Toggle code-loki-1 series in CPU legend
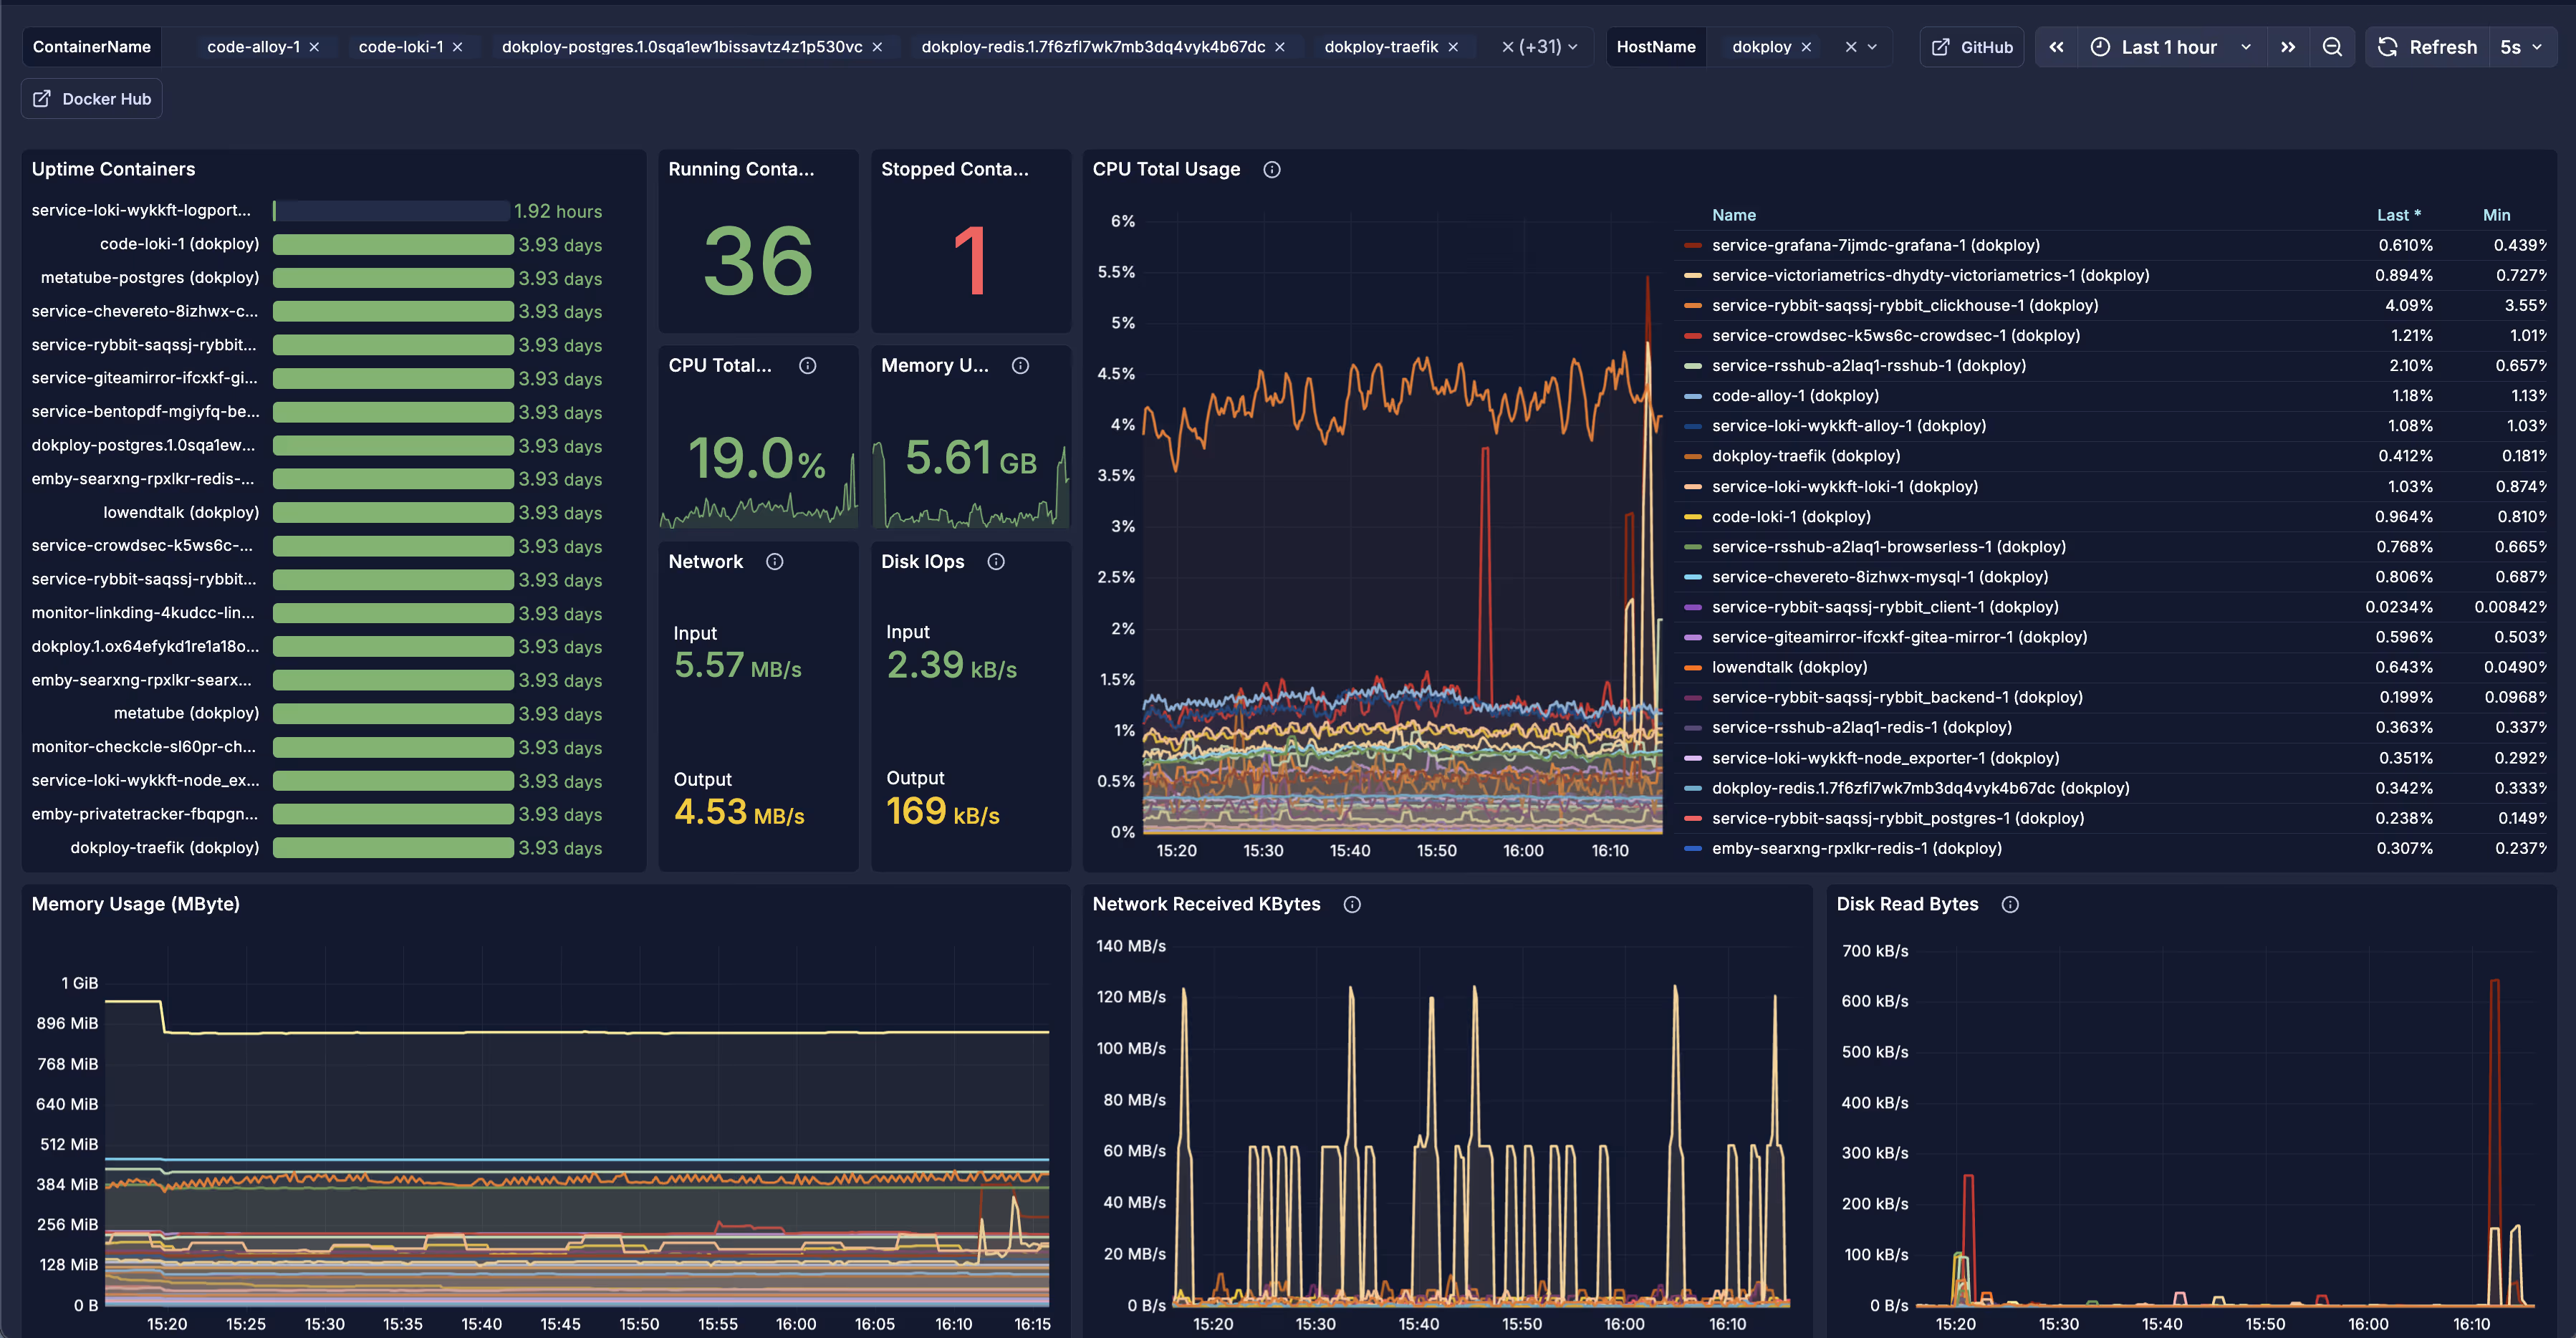The height and width of the screenshot is (1338, 2576). 1790,517
